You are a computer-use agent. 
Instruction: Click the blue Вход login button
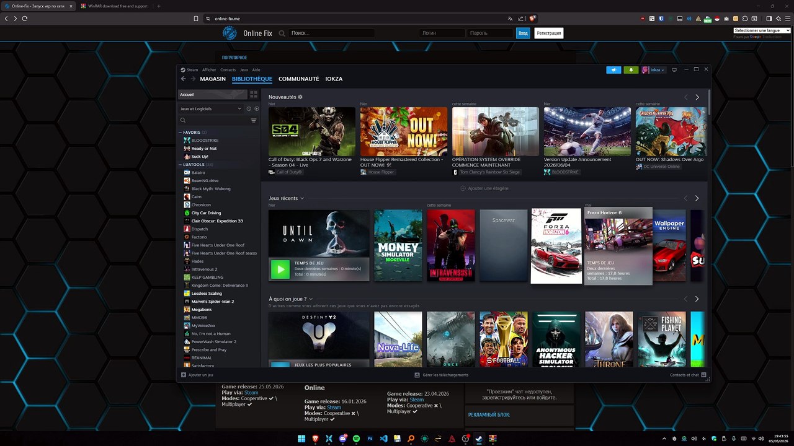point(523,33)
